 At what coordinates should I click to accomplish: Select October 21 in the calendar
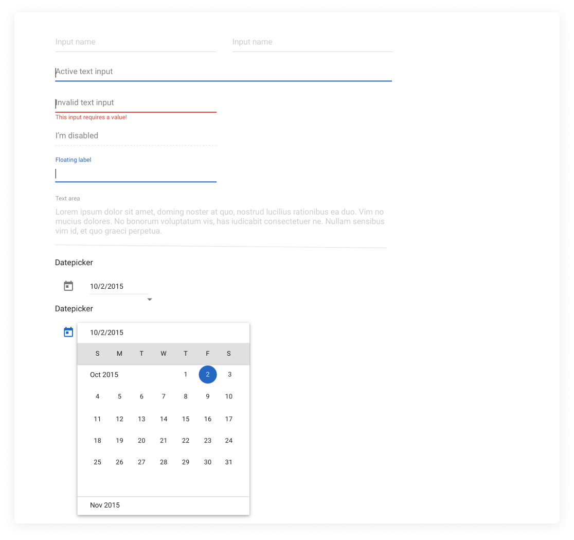point(164,440)
